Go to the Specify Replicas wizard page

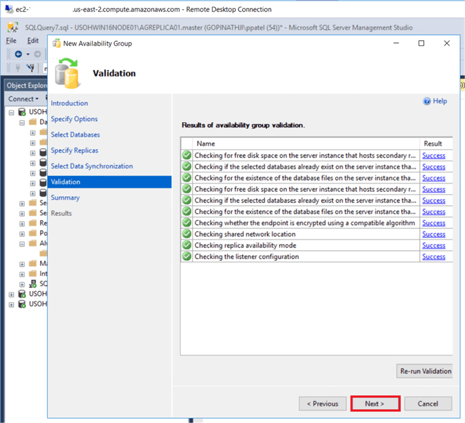[75, 150]
